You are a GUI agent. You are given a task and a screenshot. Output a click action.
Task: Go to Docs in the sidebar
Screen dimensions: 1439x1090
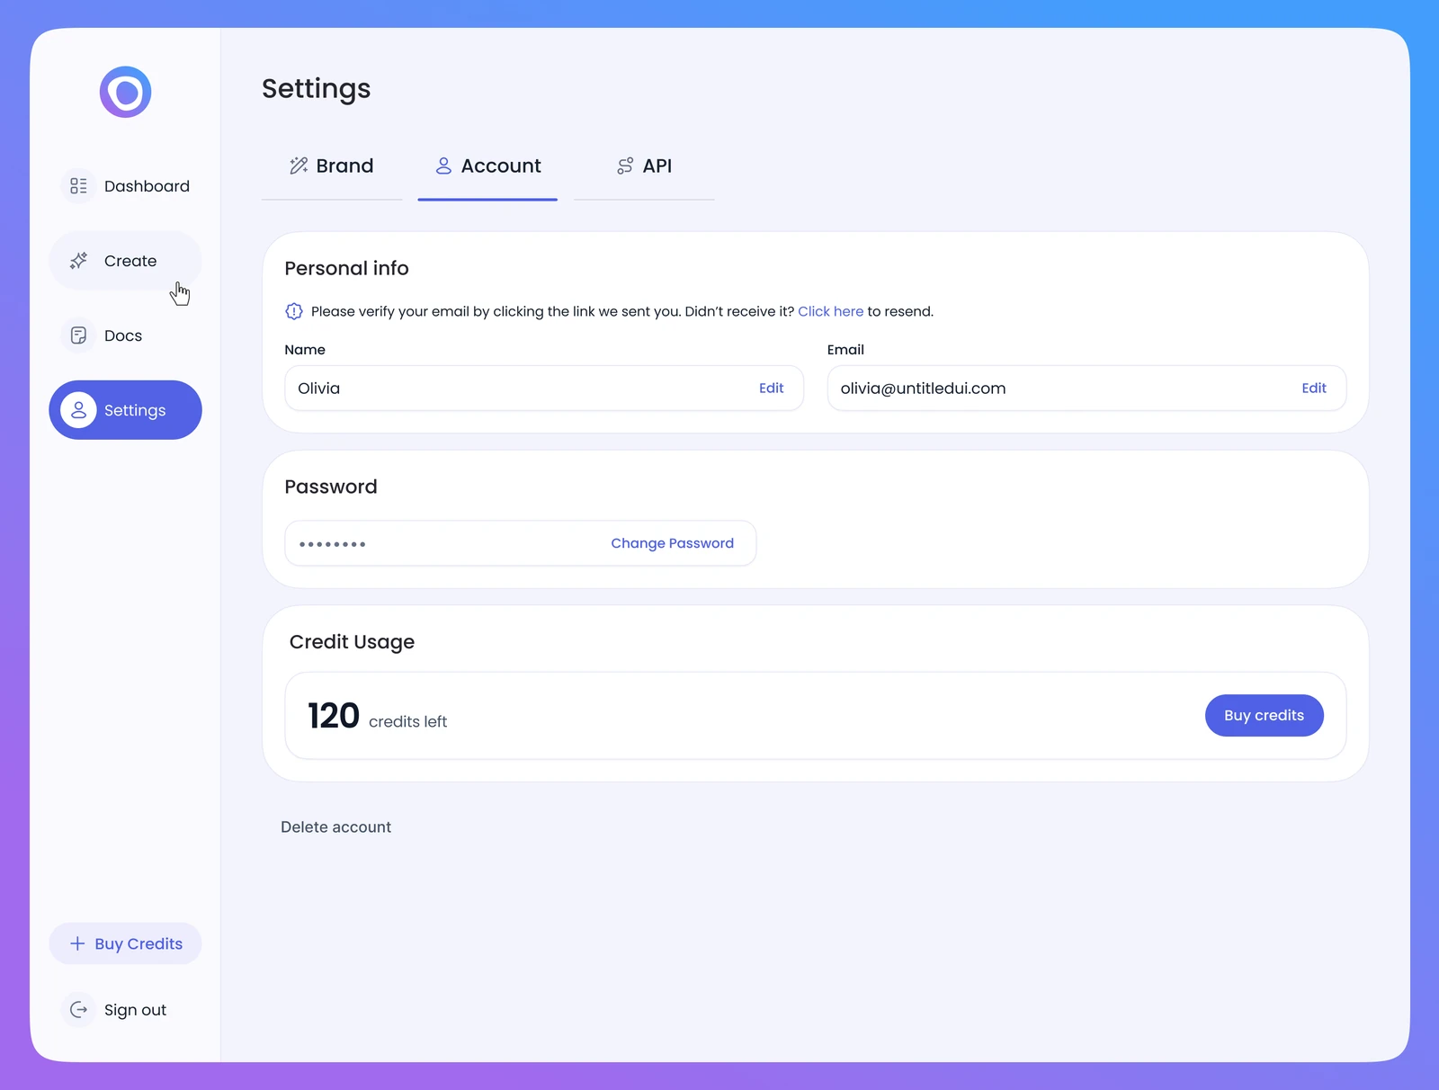[x=126, y=335]
